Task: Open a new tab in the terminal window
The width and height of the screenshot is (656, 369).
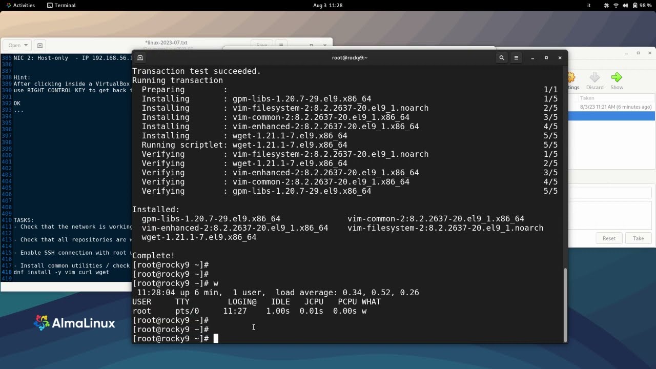Action: click(x=140, y=58)
